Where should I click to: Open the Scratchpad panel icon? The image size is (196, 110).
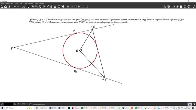[181, 6]
